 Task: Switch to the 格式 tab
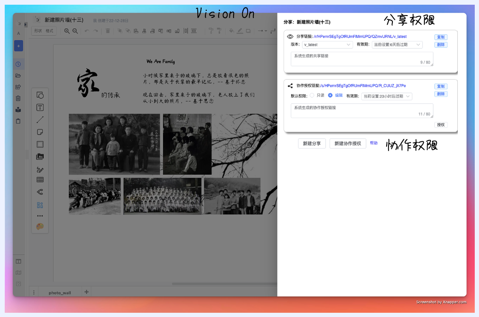pos(50,31)
